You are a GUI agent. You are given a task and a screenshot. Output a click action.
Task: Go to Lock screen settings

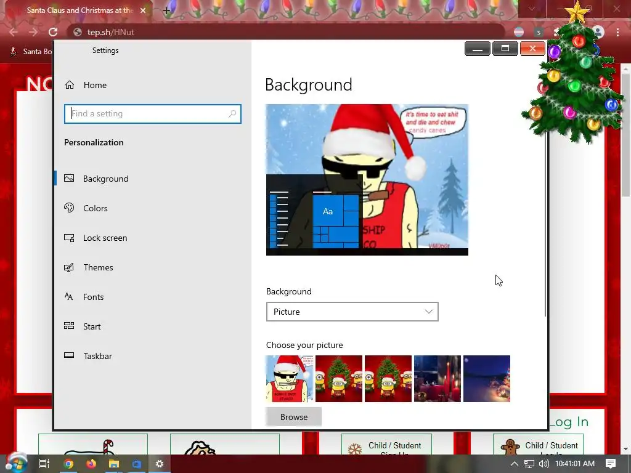pos(105,238)
